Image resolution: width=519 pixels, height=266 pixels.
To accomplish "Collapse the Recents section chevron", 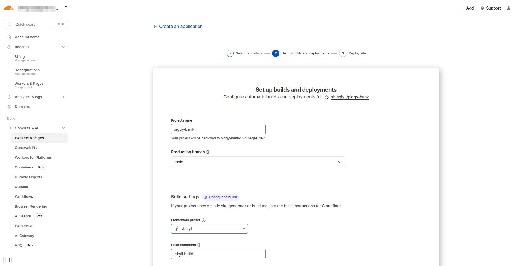I will tap(63, 47).
